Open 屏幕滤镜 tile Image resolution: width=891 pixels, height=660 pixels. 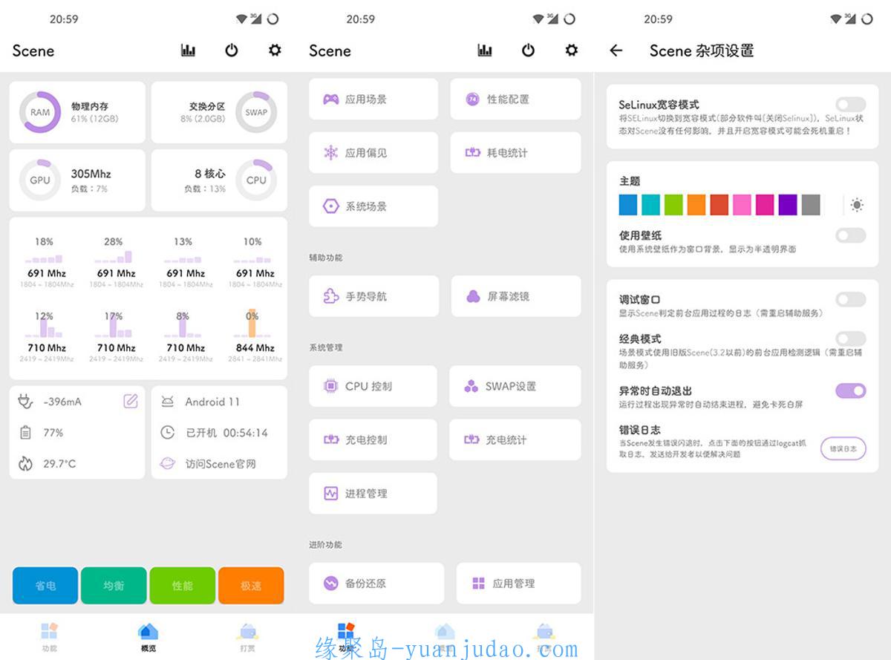click(516, 296)
